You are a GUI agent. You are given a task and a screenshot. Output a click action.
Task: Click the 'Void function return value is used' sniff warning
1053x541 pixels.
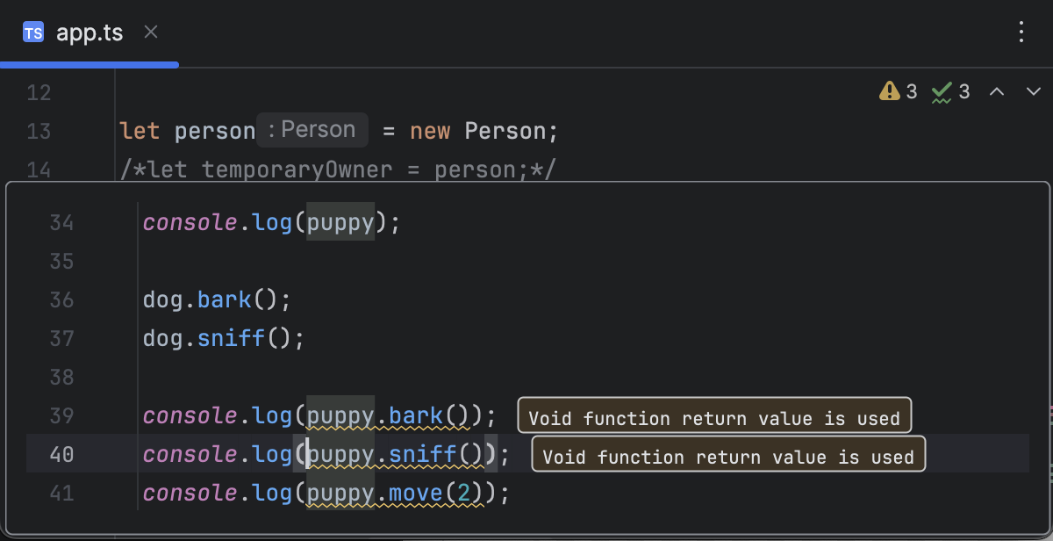(727, 456)
